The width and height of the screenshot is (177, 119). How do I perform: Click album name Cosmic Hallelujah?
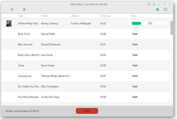81,23
